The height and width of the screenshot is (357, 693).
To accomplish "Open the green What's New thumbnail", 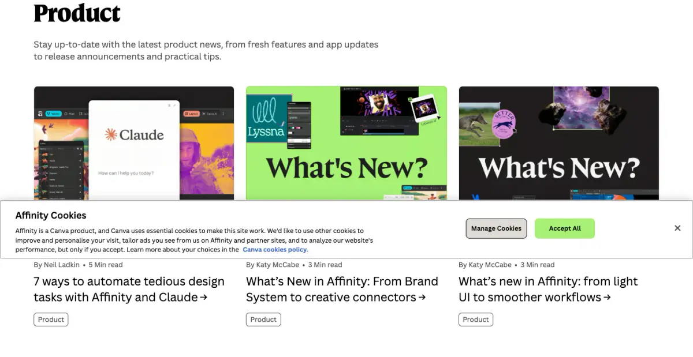I will coord(346,143).
